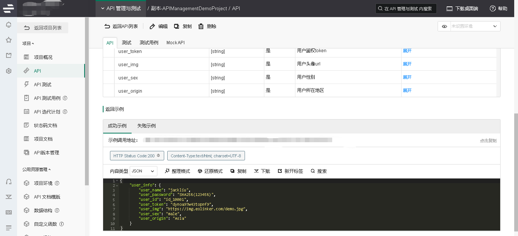Switch to the 失败示例 tab
518x236 pixels.
click(x=146, y=126)
